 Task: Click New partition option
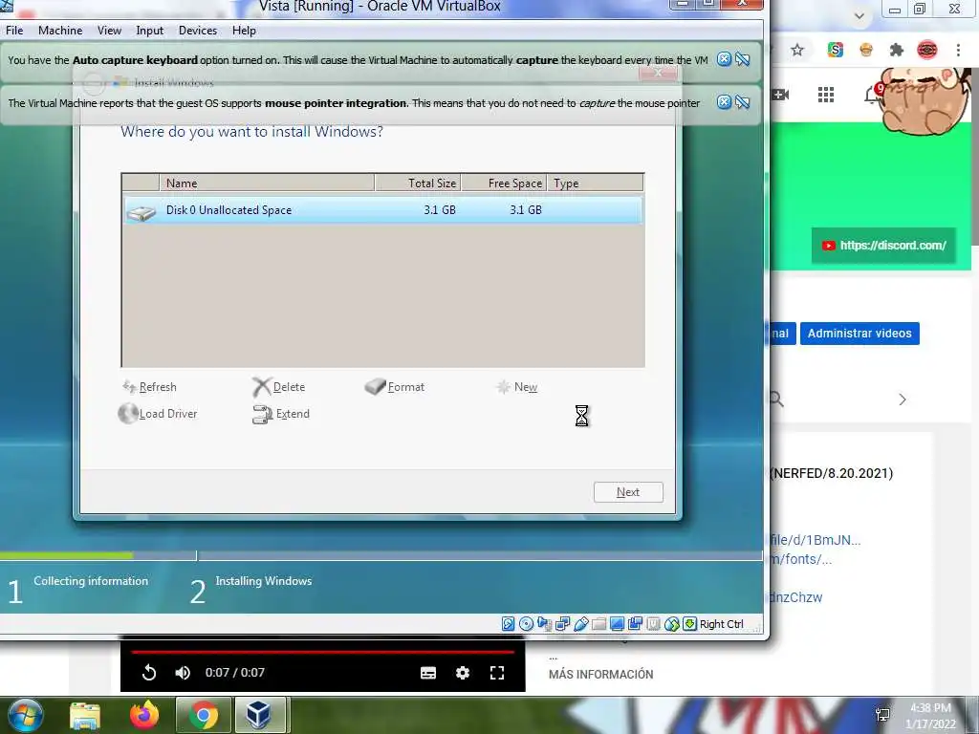coord(517,387)
